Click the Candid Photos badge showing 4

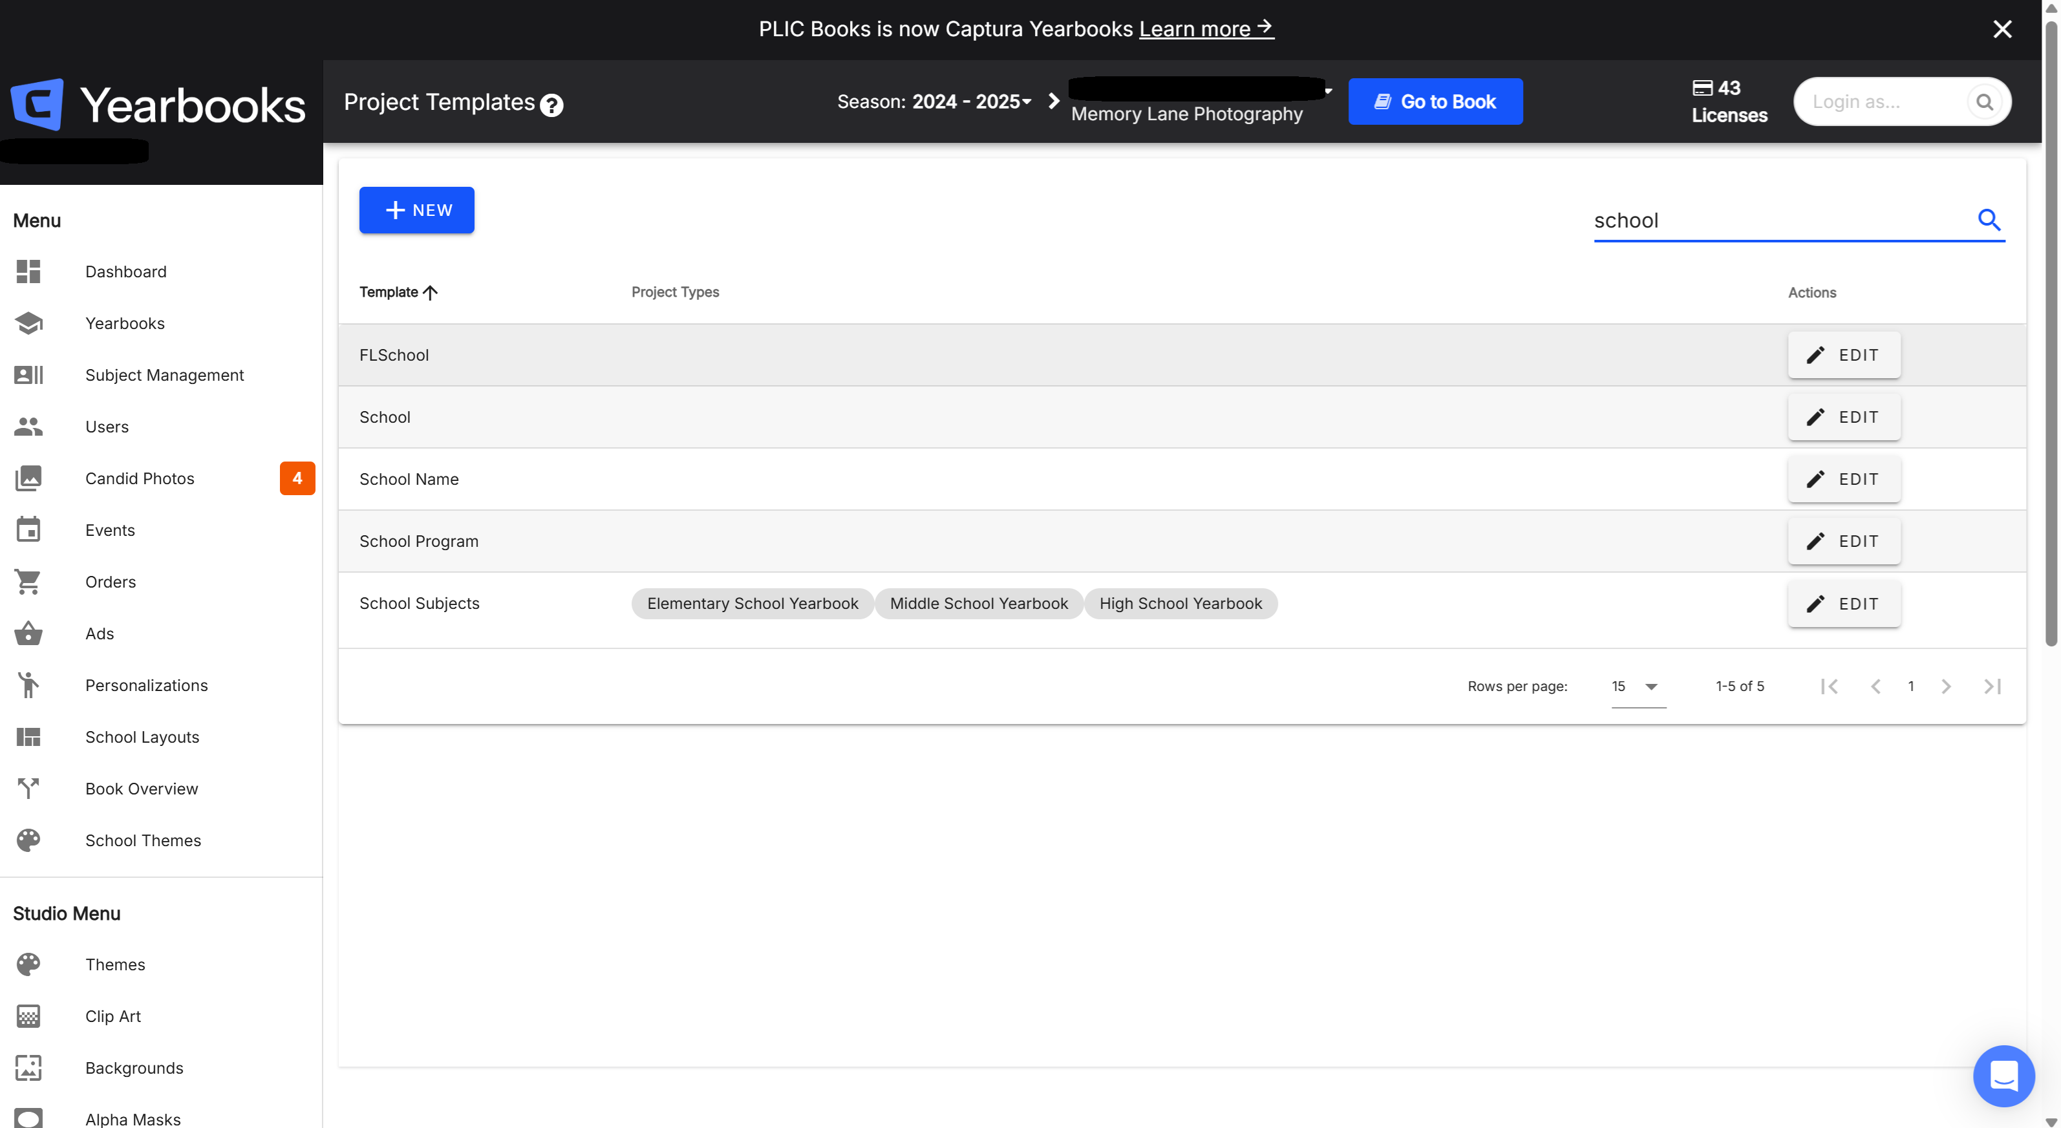pos(297,478)
